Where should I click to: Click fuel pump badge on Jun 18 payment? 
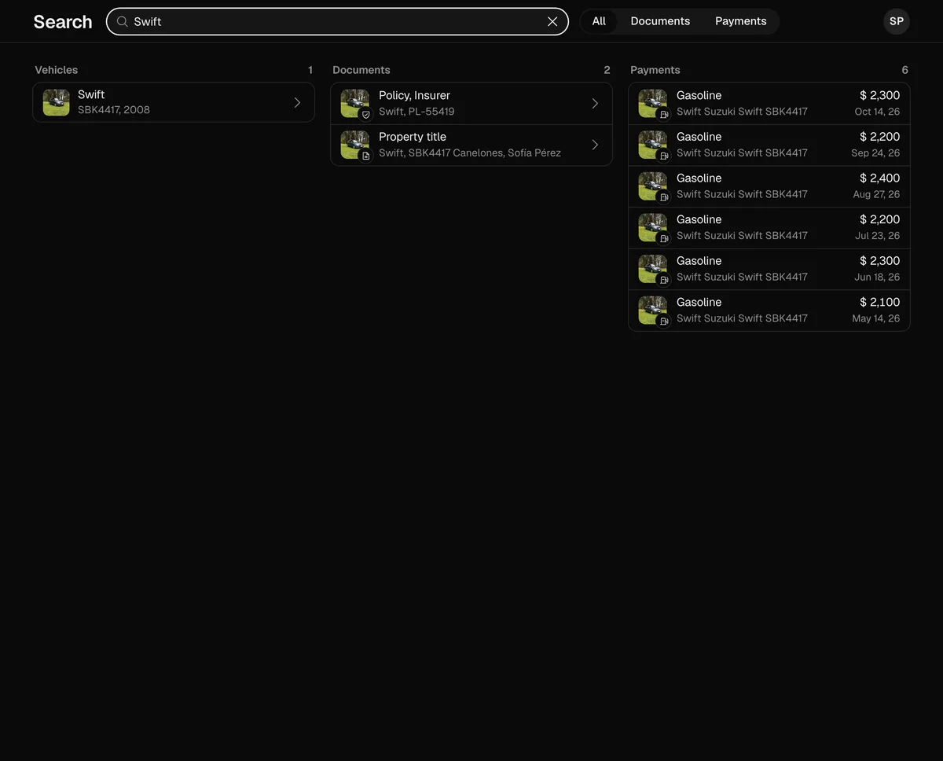point(663,280)
